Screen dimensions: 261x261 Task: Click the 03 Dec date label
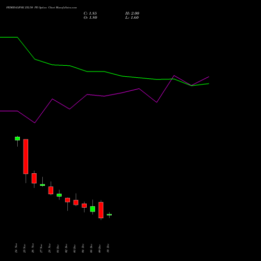pyautogui.click(x=75, y=248)
